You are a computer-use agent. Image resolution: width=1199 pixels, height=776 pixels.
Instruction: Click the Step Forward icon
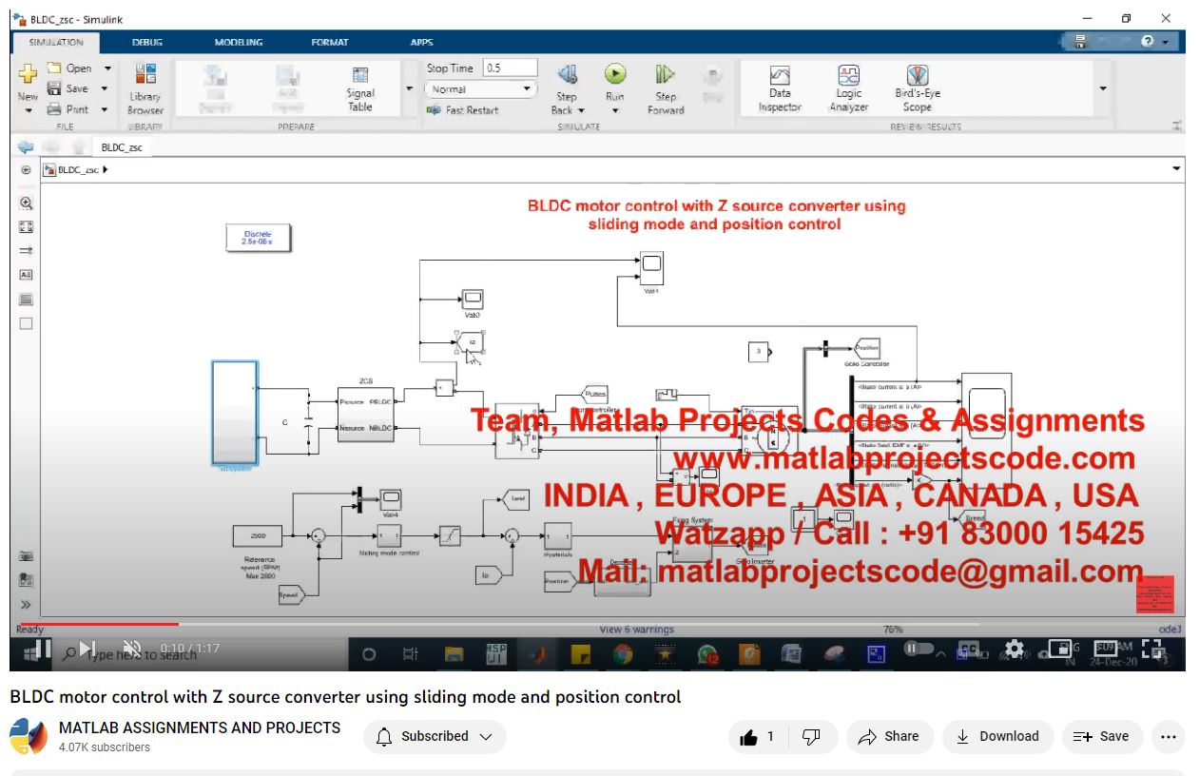click(666, 75)
